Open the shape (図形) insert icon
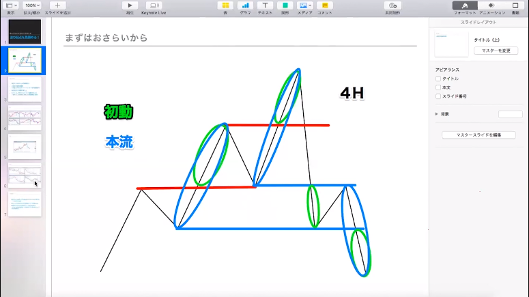This screenshot has height=297, width=529. (285, 5)
